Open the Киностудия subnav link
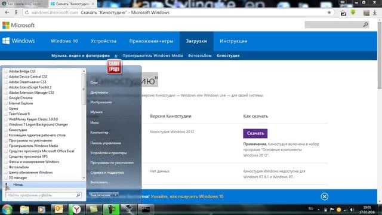The image size is (382, 215). (x=228, y=56)
